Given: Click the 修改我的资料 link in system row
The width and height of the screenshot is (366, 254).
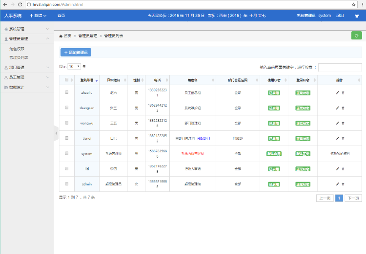Looking at the screenshot, I should (340, 154).
